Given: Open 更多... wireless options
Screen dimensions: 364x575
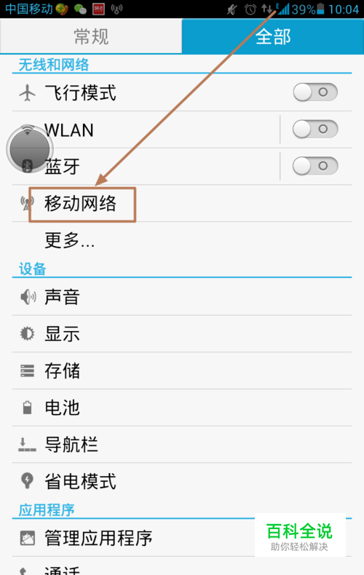Looking at the screenshot, I should (182, 240).
